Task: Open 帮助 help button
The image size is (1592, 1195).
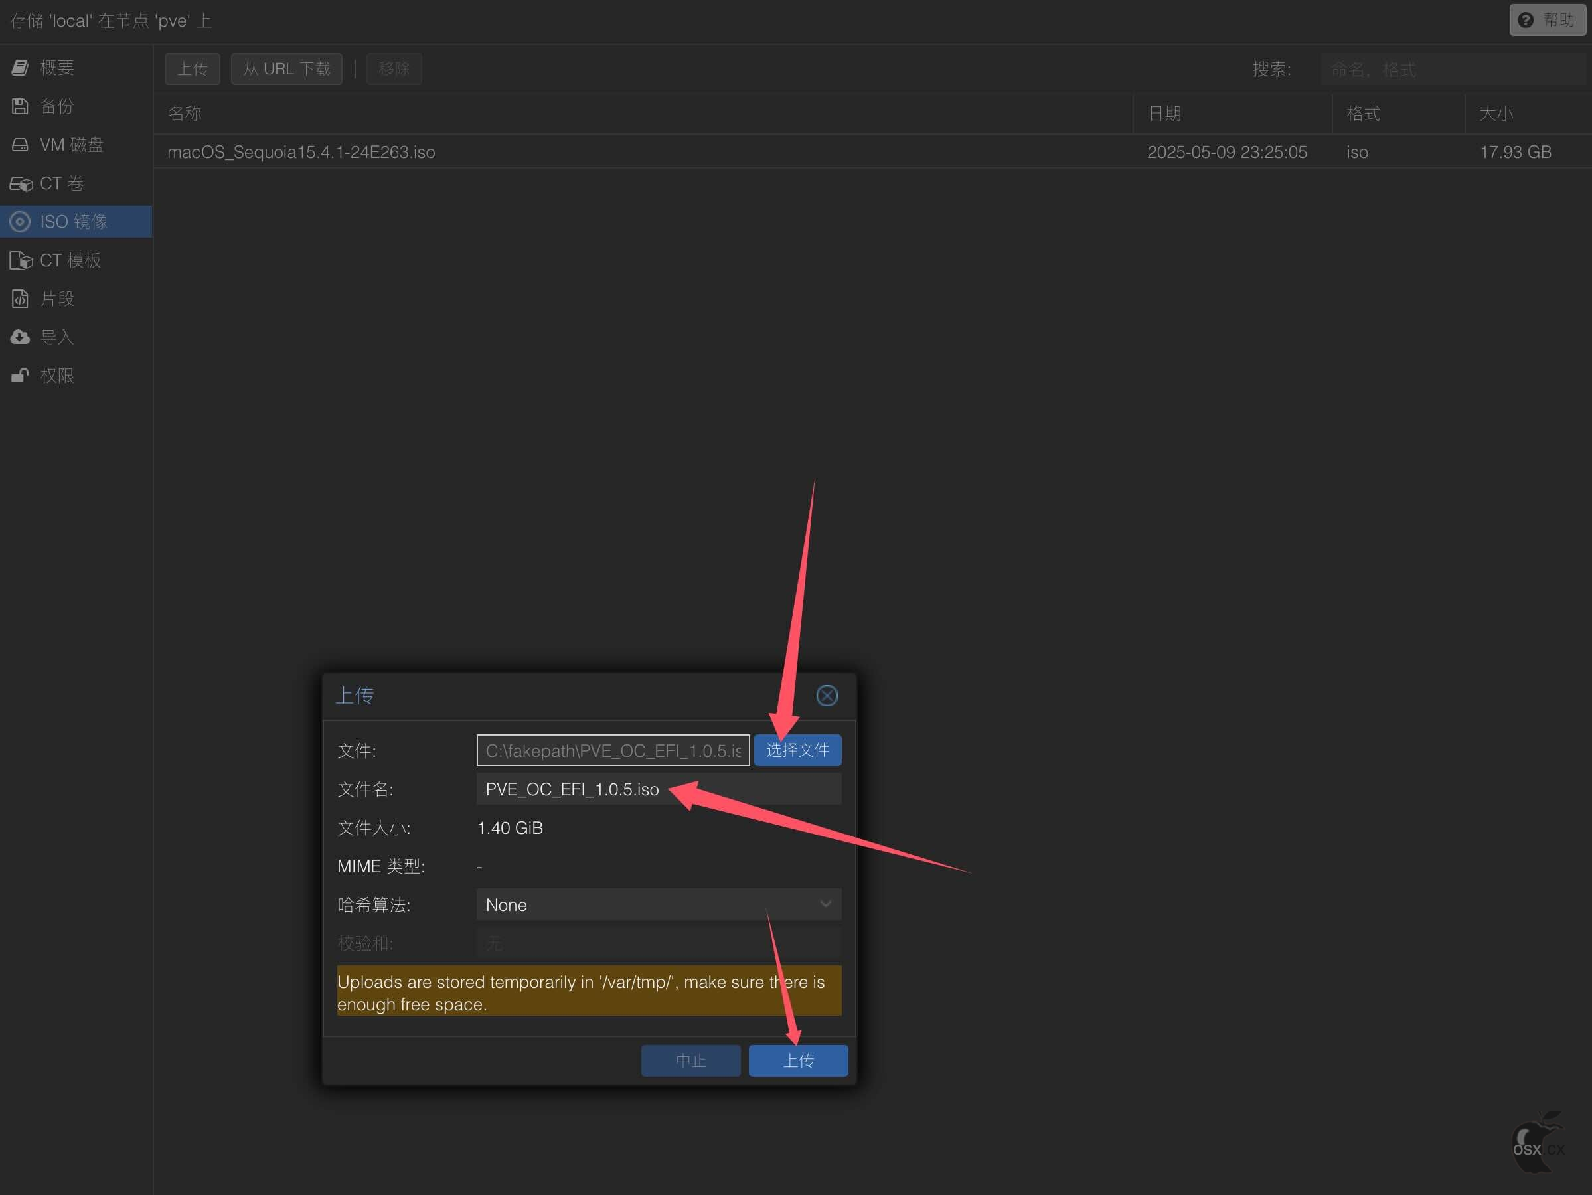Action: [x=1548, y=20]
